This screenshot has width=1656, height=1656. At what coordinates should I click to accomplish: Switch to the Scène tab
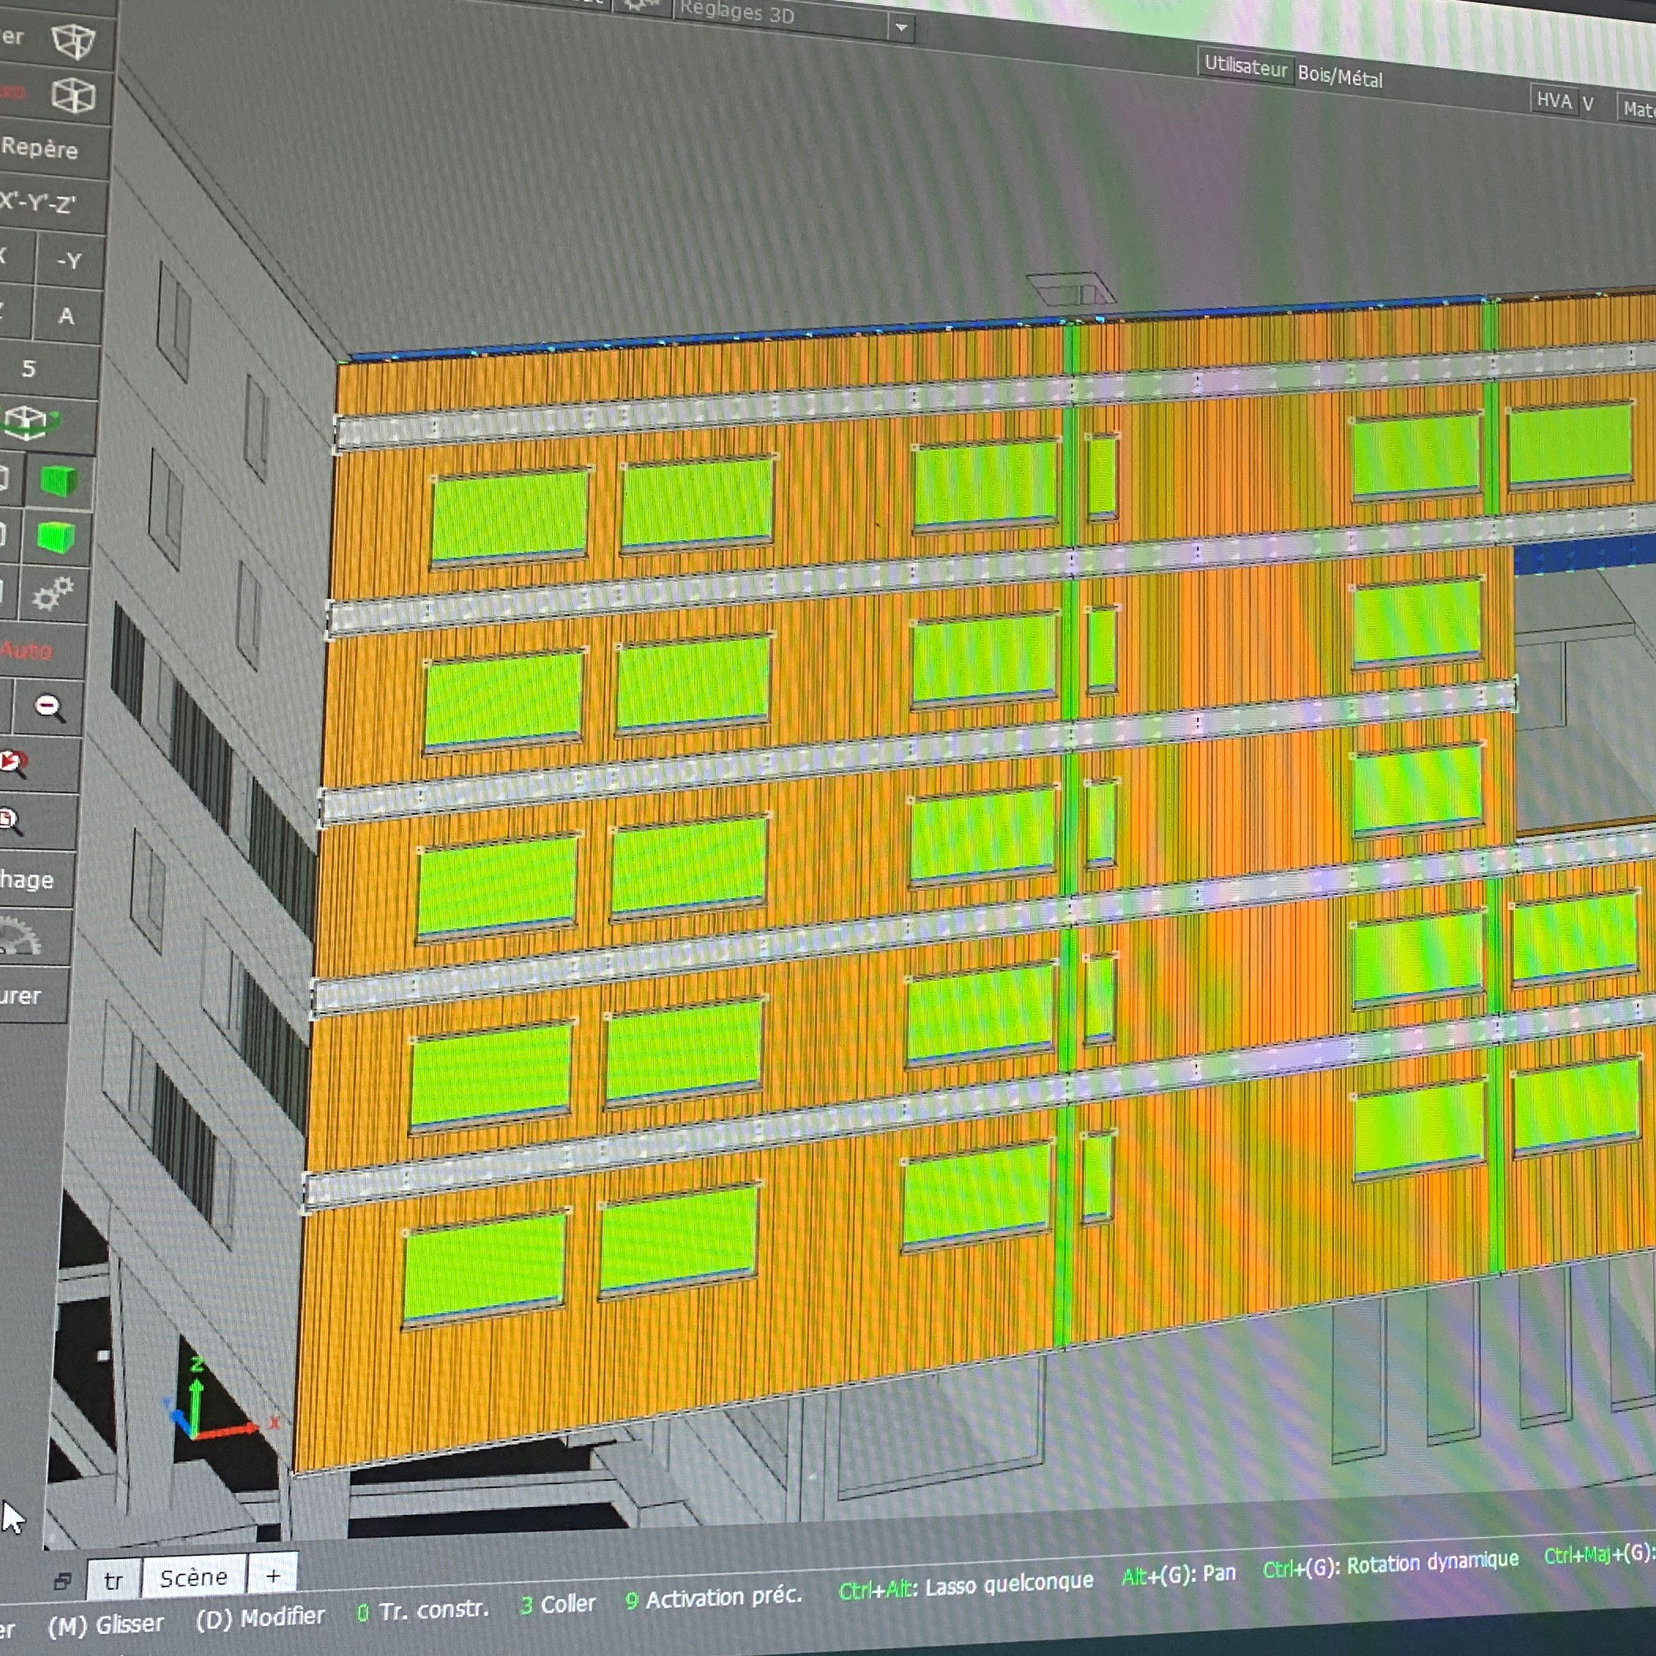pos(194,1578)
